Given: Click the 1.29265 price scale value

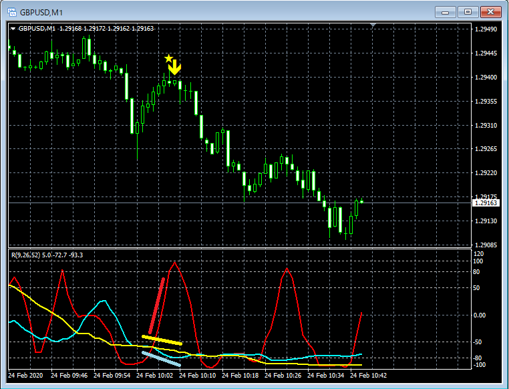Looking at the screenshot, I should pos(486,149).
